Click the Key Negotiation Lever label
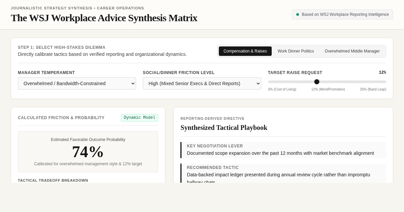This screenshot has height=212, width=404. pyautogui.click(x=215, y=146)
